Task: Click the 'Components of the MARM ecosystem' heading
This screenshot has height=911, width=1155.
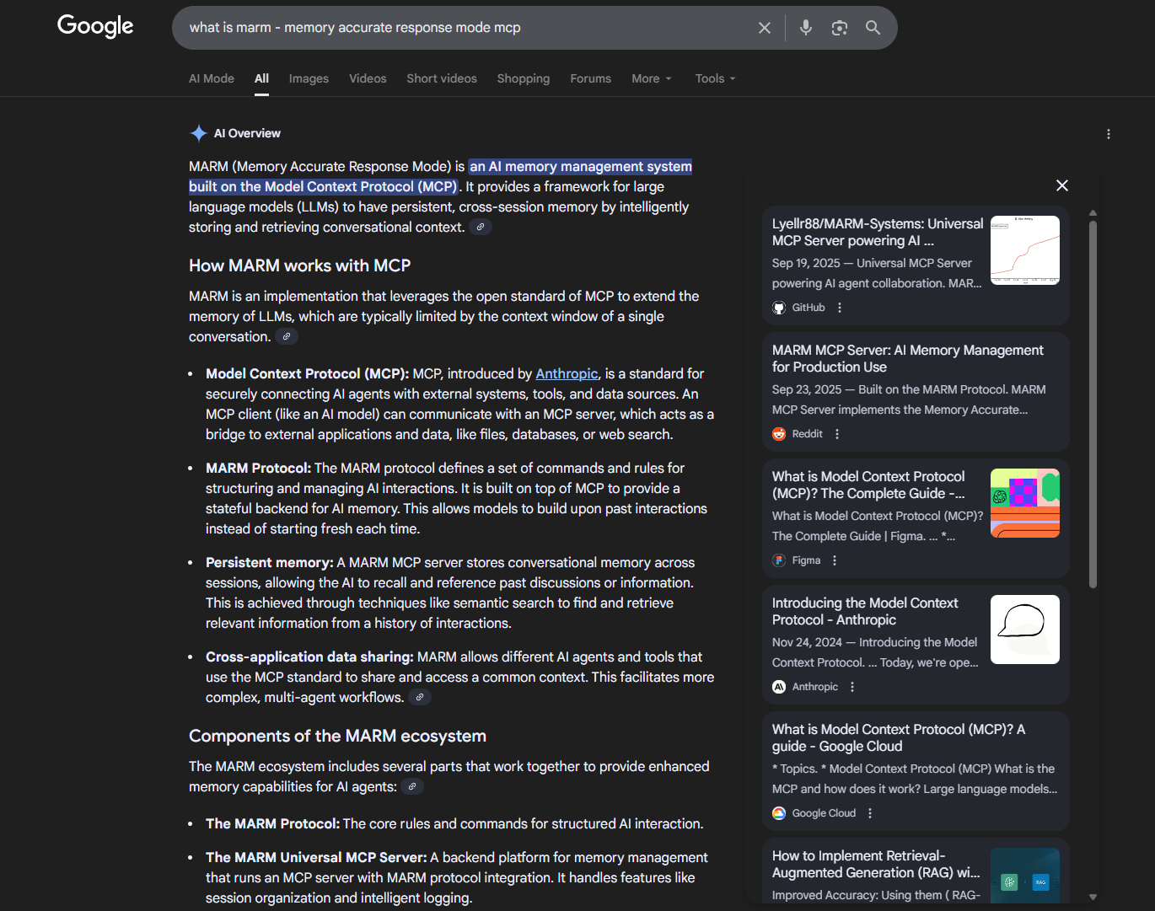Action: point(337,736)
